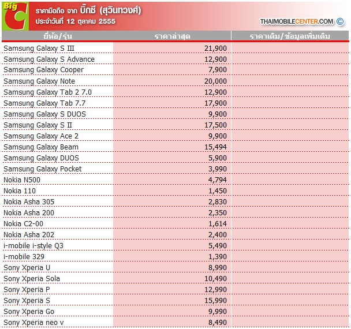Screen dimensions: 351x329
Task: Click the 7,900 price for Galaxy Cooper
Action: (x=218, y=70)
